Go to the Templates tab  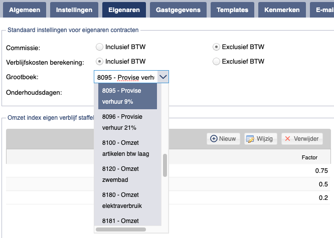click(x=232, y=10)
